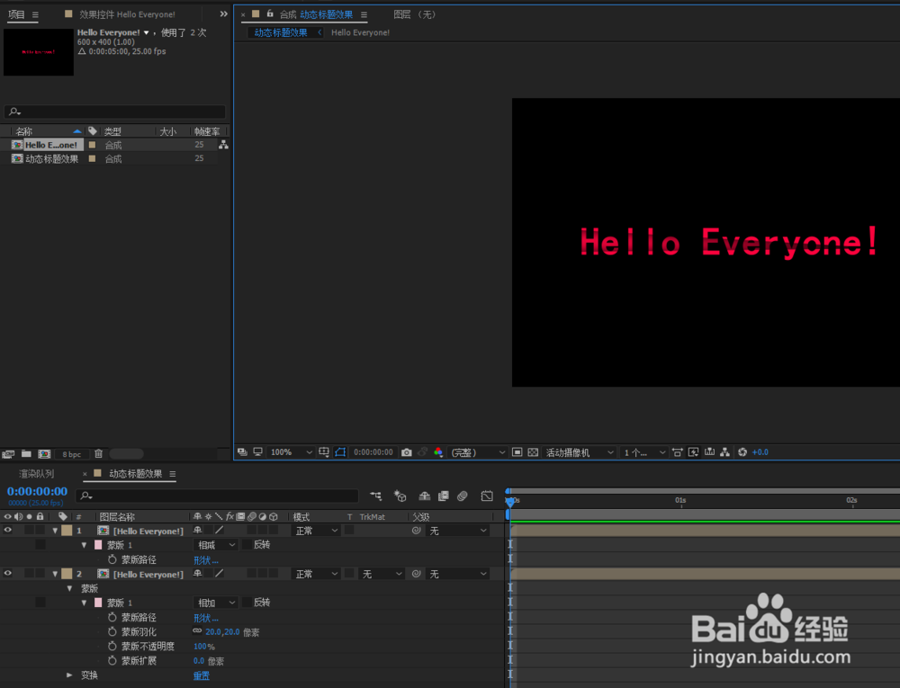Collapse layer 1 with its triangle
900x688 pixels.
pos(55,531)
